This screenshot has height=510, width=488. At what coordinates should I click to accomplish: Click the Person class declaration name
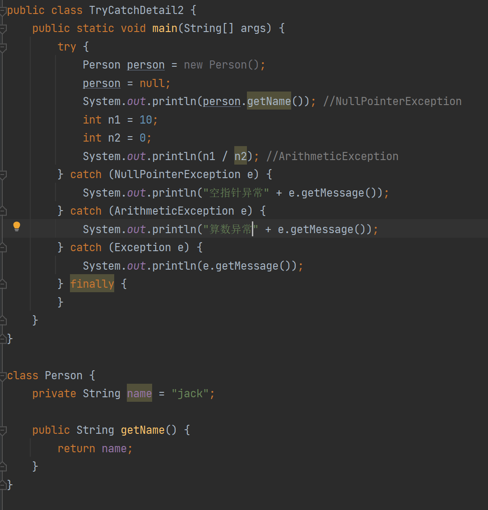(64, 376)
